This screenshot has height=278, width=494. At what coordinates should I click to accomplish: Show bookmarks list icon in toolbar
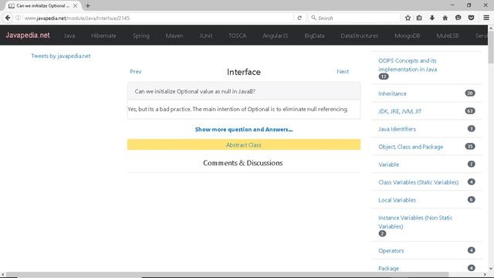(x=419, y=18)
